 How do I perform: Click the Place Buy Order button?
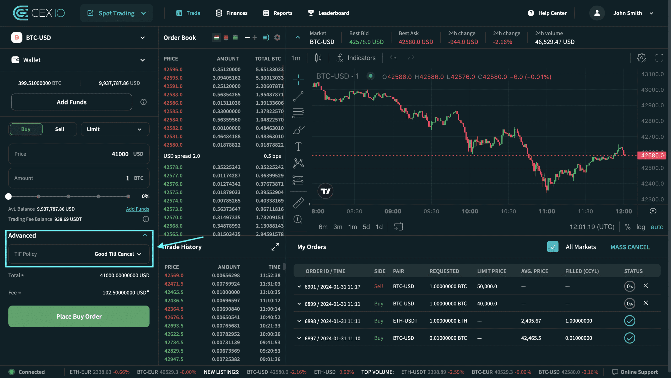79,316
